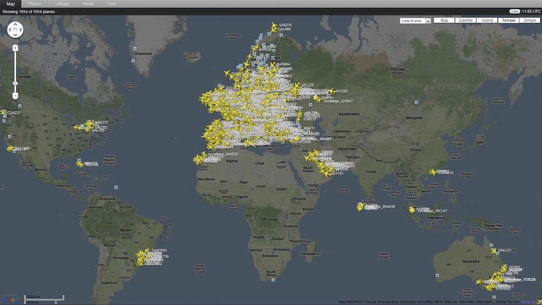Click the blue airport marker in Greenland
This screenshot has height=305, width=542.
point(134,48)
